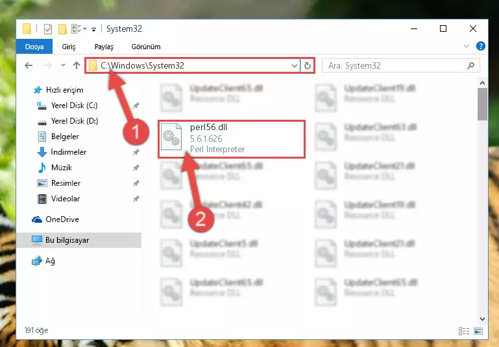The image size is (499, 347).
Task: Expand the ribbon with the chevron
Action: coord(466,46)
